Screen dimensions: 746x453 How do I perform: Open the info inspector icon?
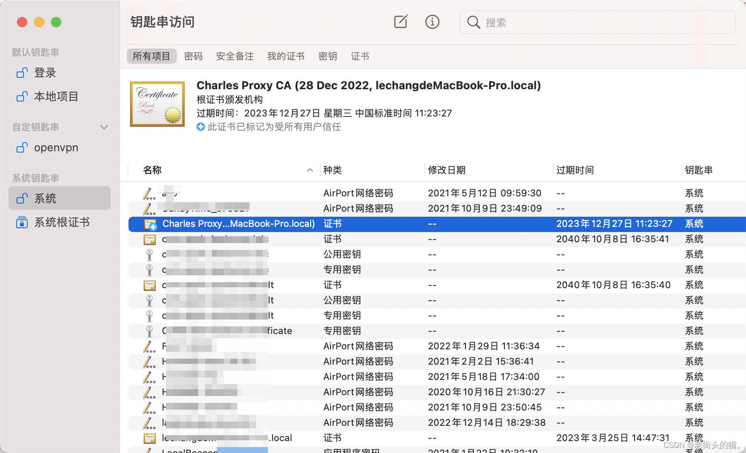pos(432,22)
